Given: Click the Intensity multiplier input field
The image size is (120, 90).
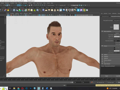Looking at the screenshot, I should tap(117, 41).
